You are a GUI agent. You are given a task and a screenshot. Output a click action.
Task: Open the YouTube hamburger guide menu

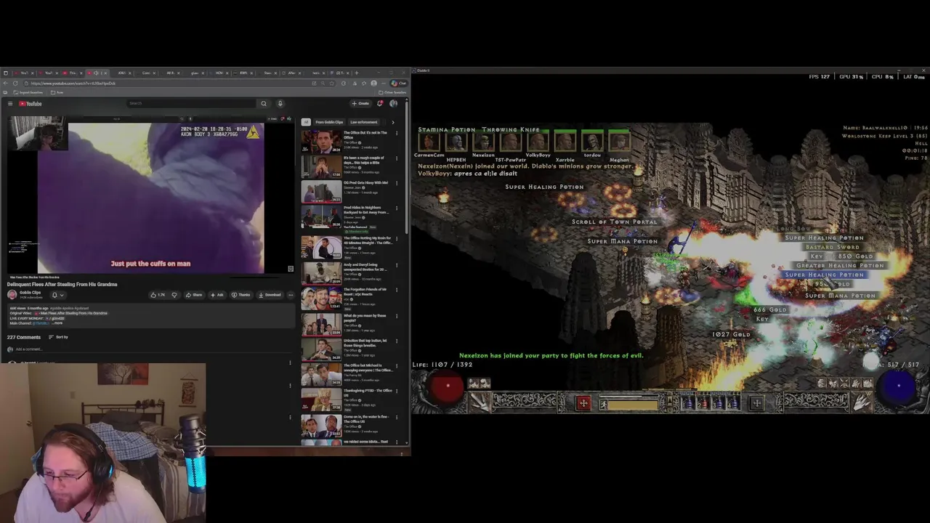[x=10, y=104]
